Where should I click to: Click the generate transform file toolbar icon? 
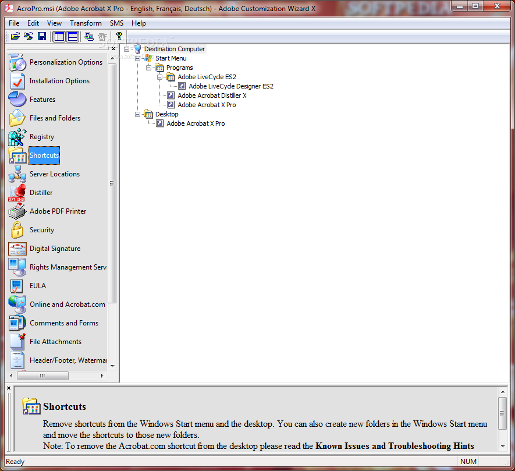coord(89,36)
